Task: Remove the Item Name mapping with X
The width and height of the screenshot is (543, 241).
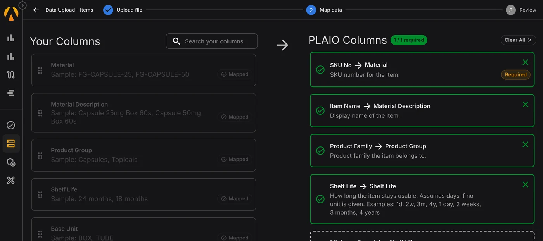Action: [x=525, y=104]
